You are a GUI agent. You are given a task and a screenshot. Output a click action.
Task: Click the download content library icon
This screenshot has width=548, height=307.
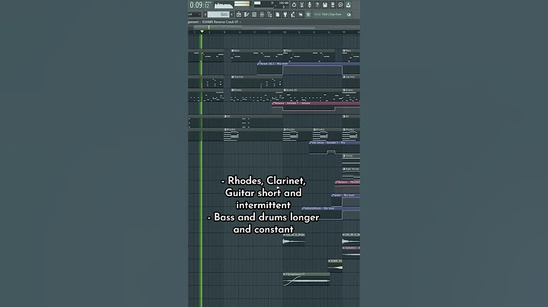pos(349,5)
